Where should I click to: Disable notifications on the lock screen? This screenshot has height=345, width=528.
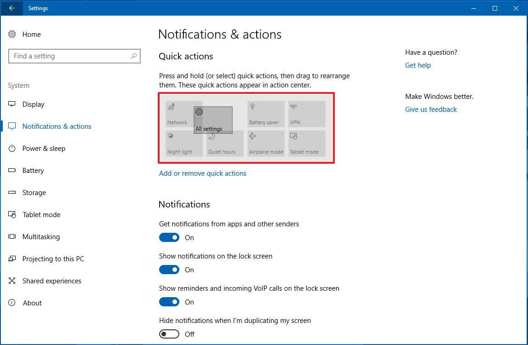coord(169,270)
